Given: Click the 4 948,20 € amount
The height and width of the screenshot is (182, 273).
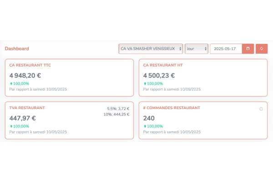Looking at the screenshot, I should (x=25, y=76).
